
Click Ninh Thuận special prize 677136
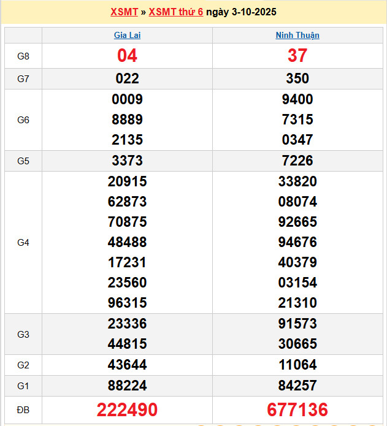point(297,409)
